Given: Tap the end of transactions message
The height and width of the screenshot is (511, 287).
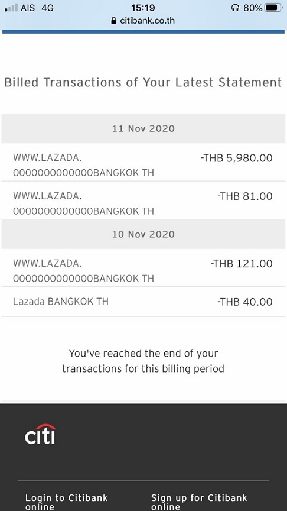Looking at the screenshot, I should [143, 361].
